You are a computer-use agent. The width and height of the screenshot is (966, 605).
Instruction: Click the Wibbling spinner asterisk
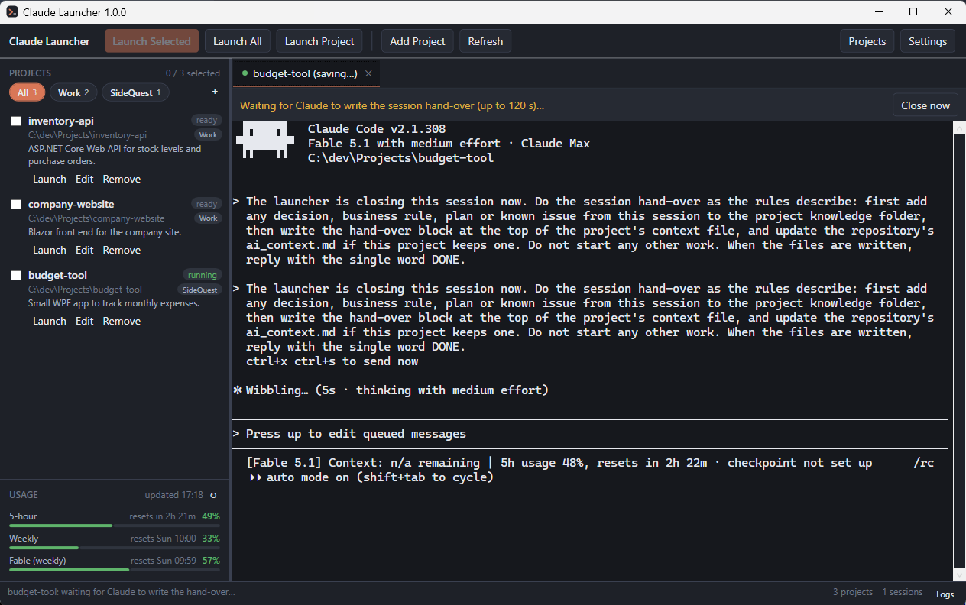(x=238, y=390)
